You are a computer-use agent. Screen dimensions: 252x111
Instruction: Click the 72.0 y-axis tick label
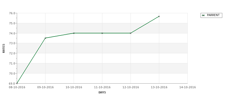tap(13, 53)
